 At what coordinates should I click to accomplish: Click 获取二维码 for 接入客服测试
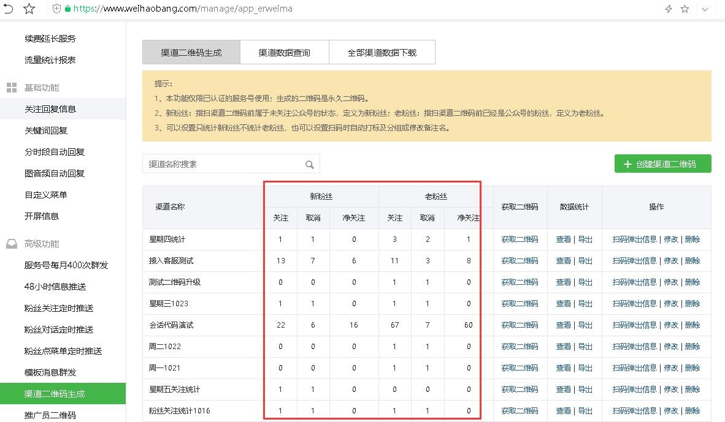520,261
